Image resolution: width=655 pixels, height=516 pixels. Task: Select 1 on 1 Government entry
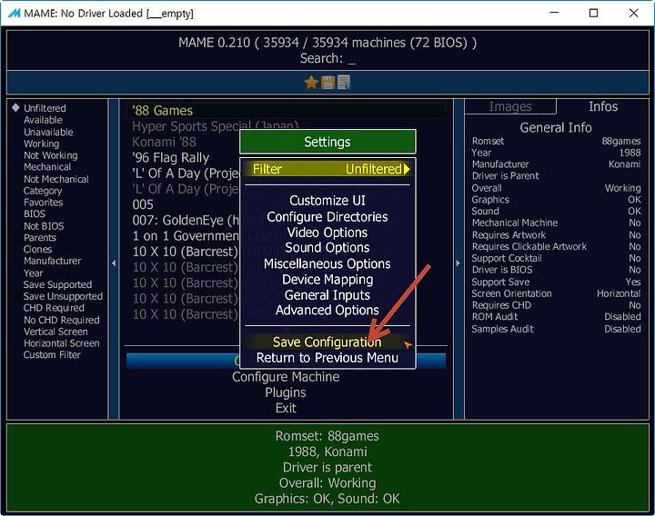tap(186, 236)
